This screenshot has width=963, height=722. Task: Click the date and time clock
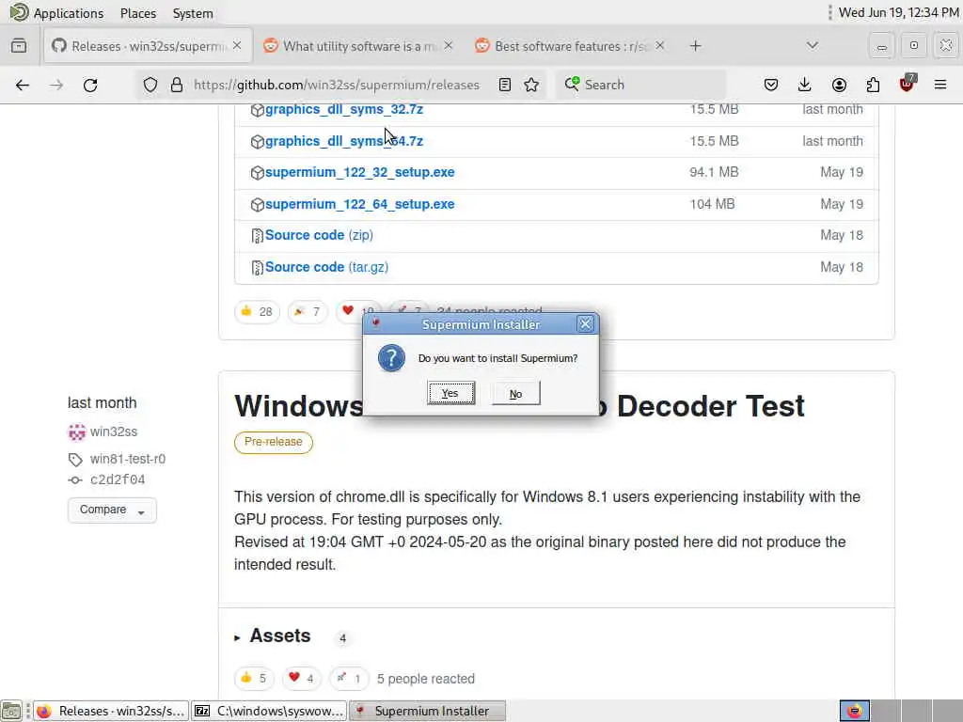click(898, 12)
